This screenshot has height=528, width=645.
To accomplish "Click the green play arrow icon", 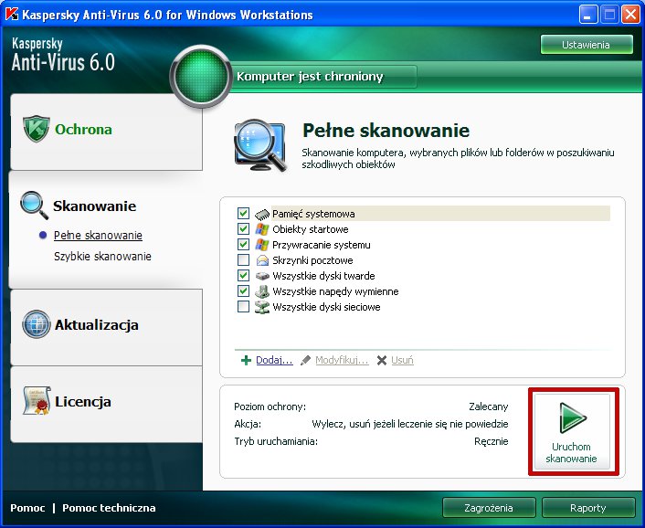I will 572,417.
